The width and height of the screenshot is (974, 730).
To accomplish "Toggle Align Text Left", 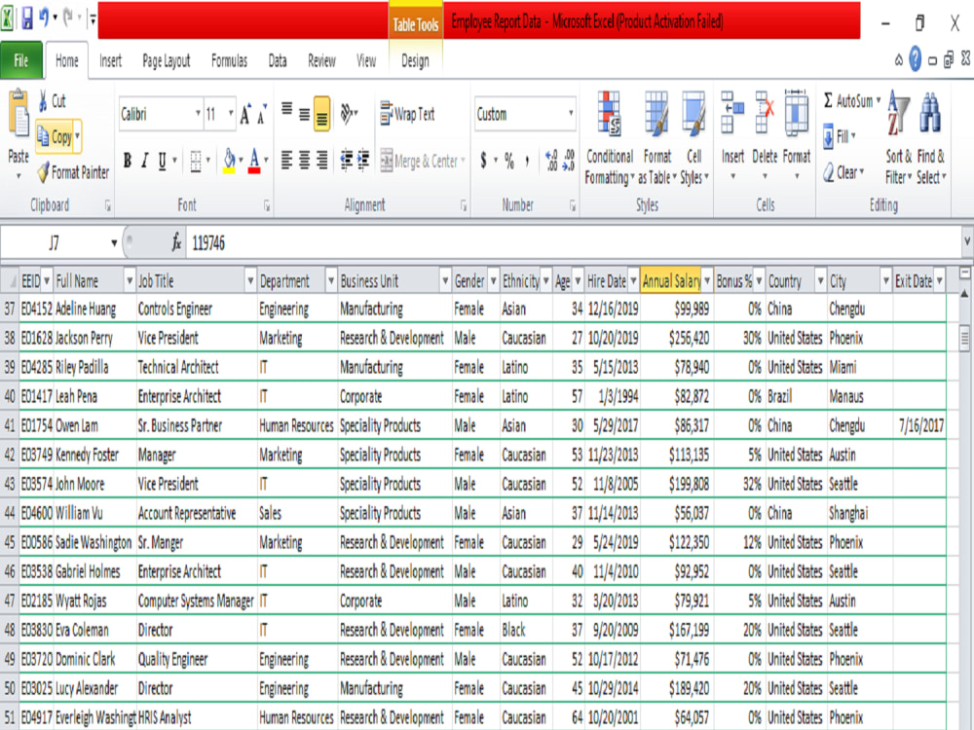I will pyautogui.click(x=287, y=161).
